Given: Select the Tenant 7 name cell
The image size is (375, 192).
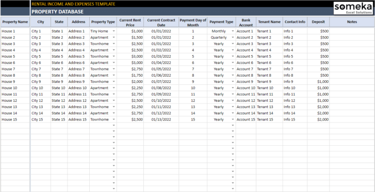Looking at the screenshot, I should [x=270, y=69].
